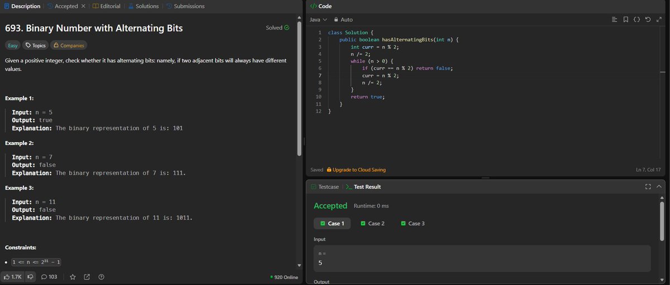This screenshot has height=285, width=670.
Task: Open the Test Result tab
Action: click(363, 187)
